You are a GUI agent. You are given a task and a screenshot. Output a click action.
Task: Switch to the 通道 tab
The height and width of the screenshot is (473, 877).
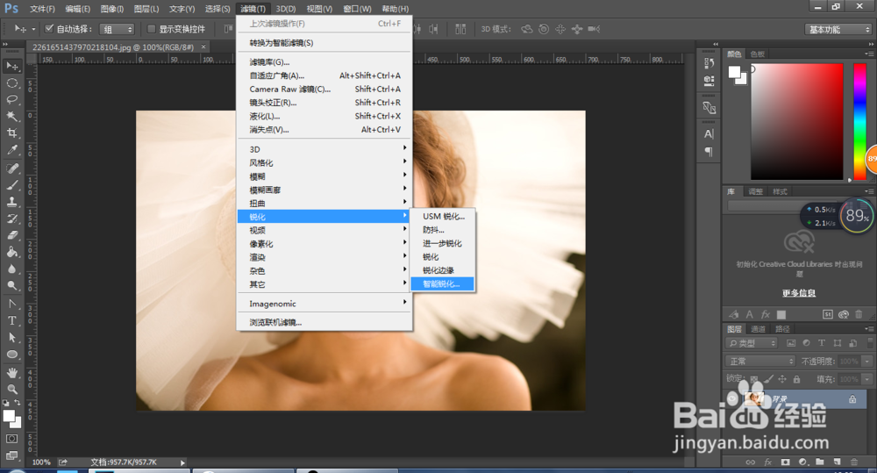pyautogui.click(x=758, y=328)
